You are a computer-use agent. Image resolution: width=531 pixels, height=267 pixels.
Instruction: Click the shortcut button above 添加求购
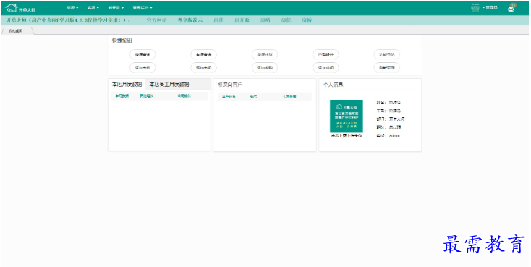(265, 54)
